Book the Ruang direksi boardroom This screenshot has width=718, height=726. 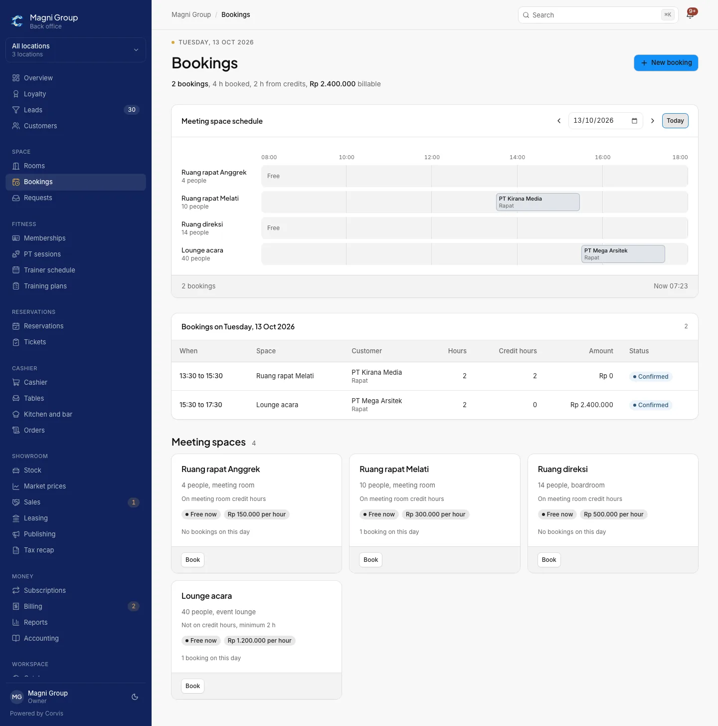click(x=549, y=560)
